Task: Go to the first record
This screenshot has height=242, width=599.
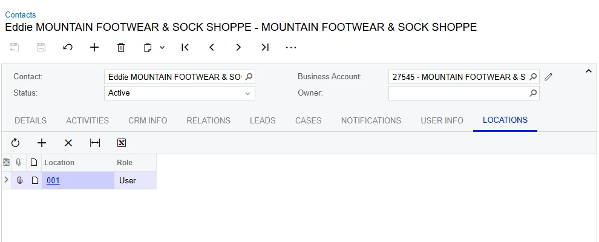Action: point(185,47)
